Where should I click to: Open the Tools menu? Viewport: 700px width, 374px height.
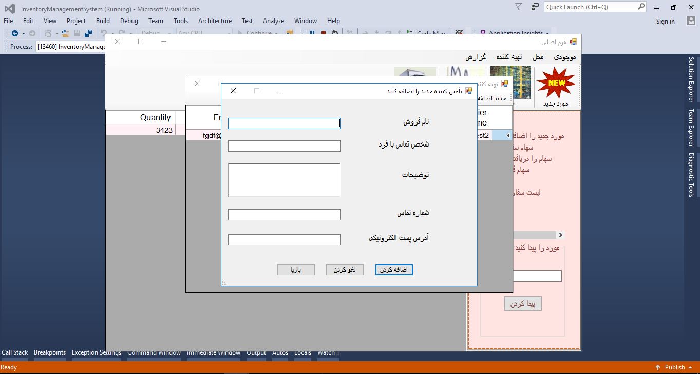click(x=181, y=21)
